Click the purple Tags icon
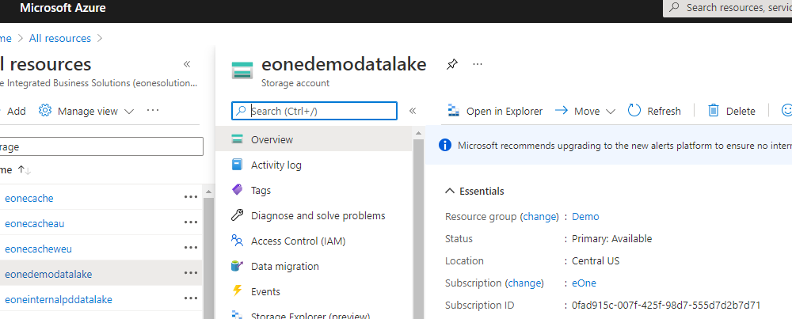 (x=237, y=190)
